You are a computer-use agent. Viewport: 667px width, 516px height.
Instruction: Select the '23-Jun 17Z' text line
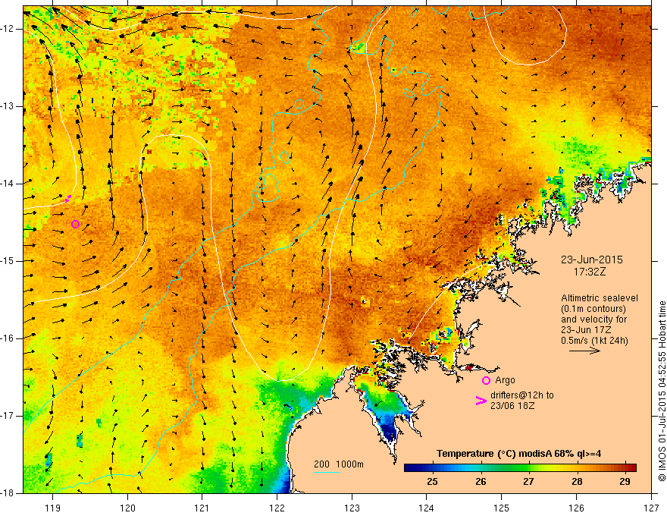pos(585,330)
